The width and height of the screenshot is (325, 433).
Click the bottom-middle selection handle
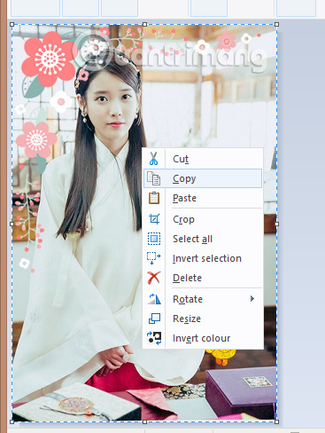(x=144, y=421)
